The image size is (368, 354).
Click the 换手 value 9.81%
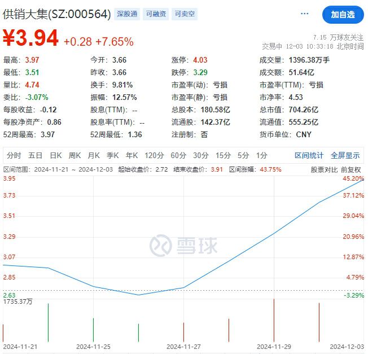tap(122, 85)
